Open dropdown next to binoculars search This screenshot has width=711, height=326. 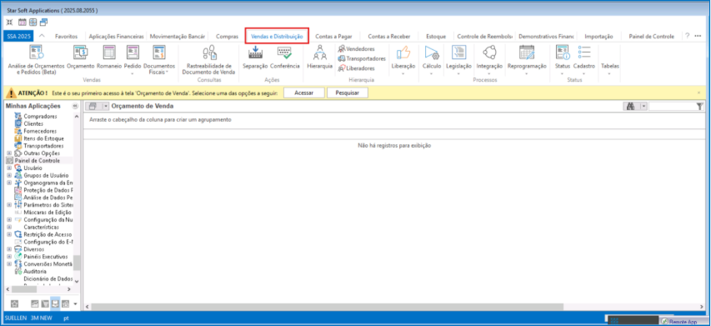pyautogui.click(x=643, y=106)
